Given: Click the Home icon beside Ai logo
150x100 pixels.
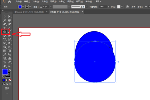Looking at the screenshot, I should pyautogui.click(x=9, y=2).
